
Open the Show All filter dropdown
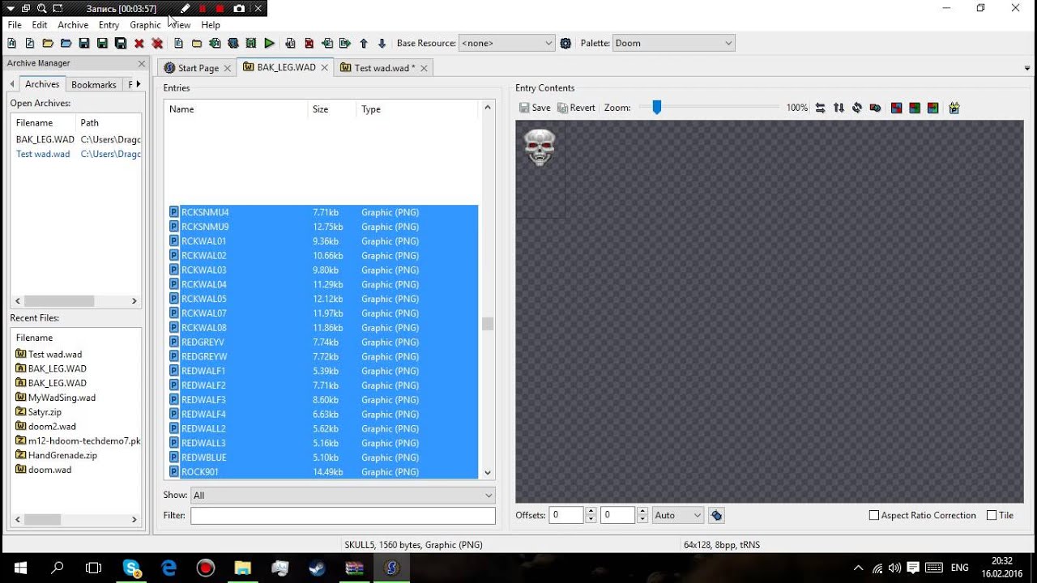point(343,495)
